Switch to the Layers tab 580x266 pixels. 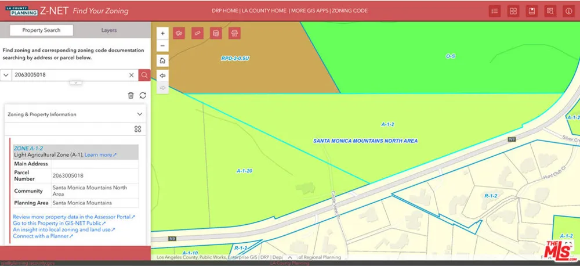coord(109,30)
